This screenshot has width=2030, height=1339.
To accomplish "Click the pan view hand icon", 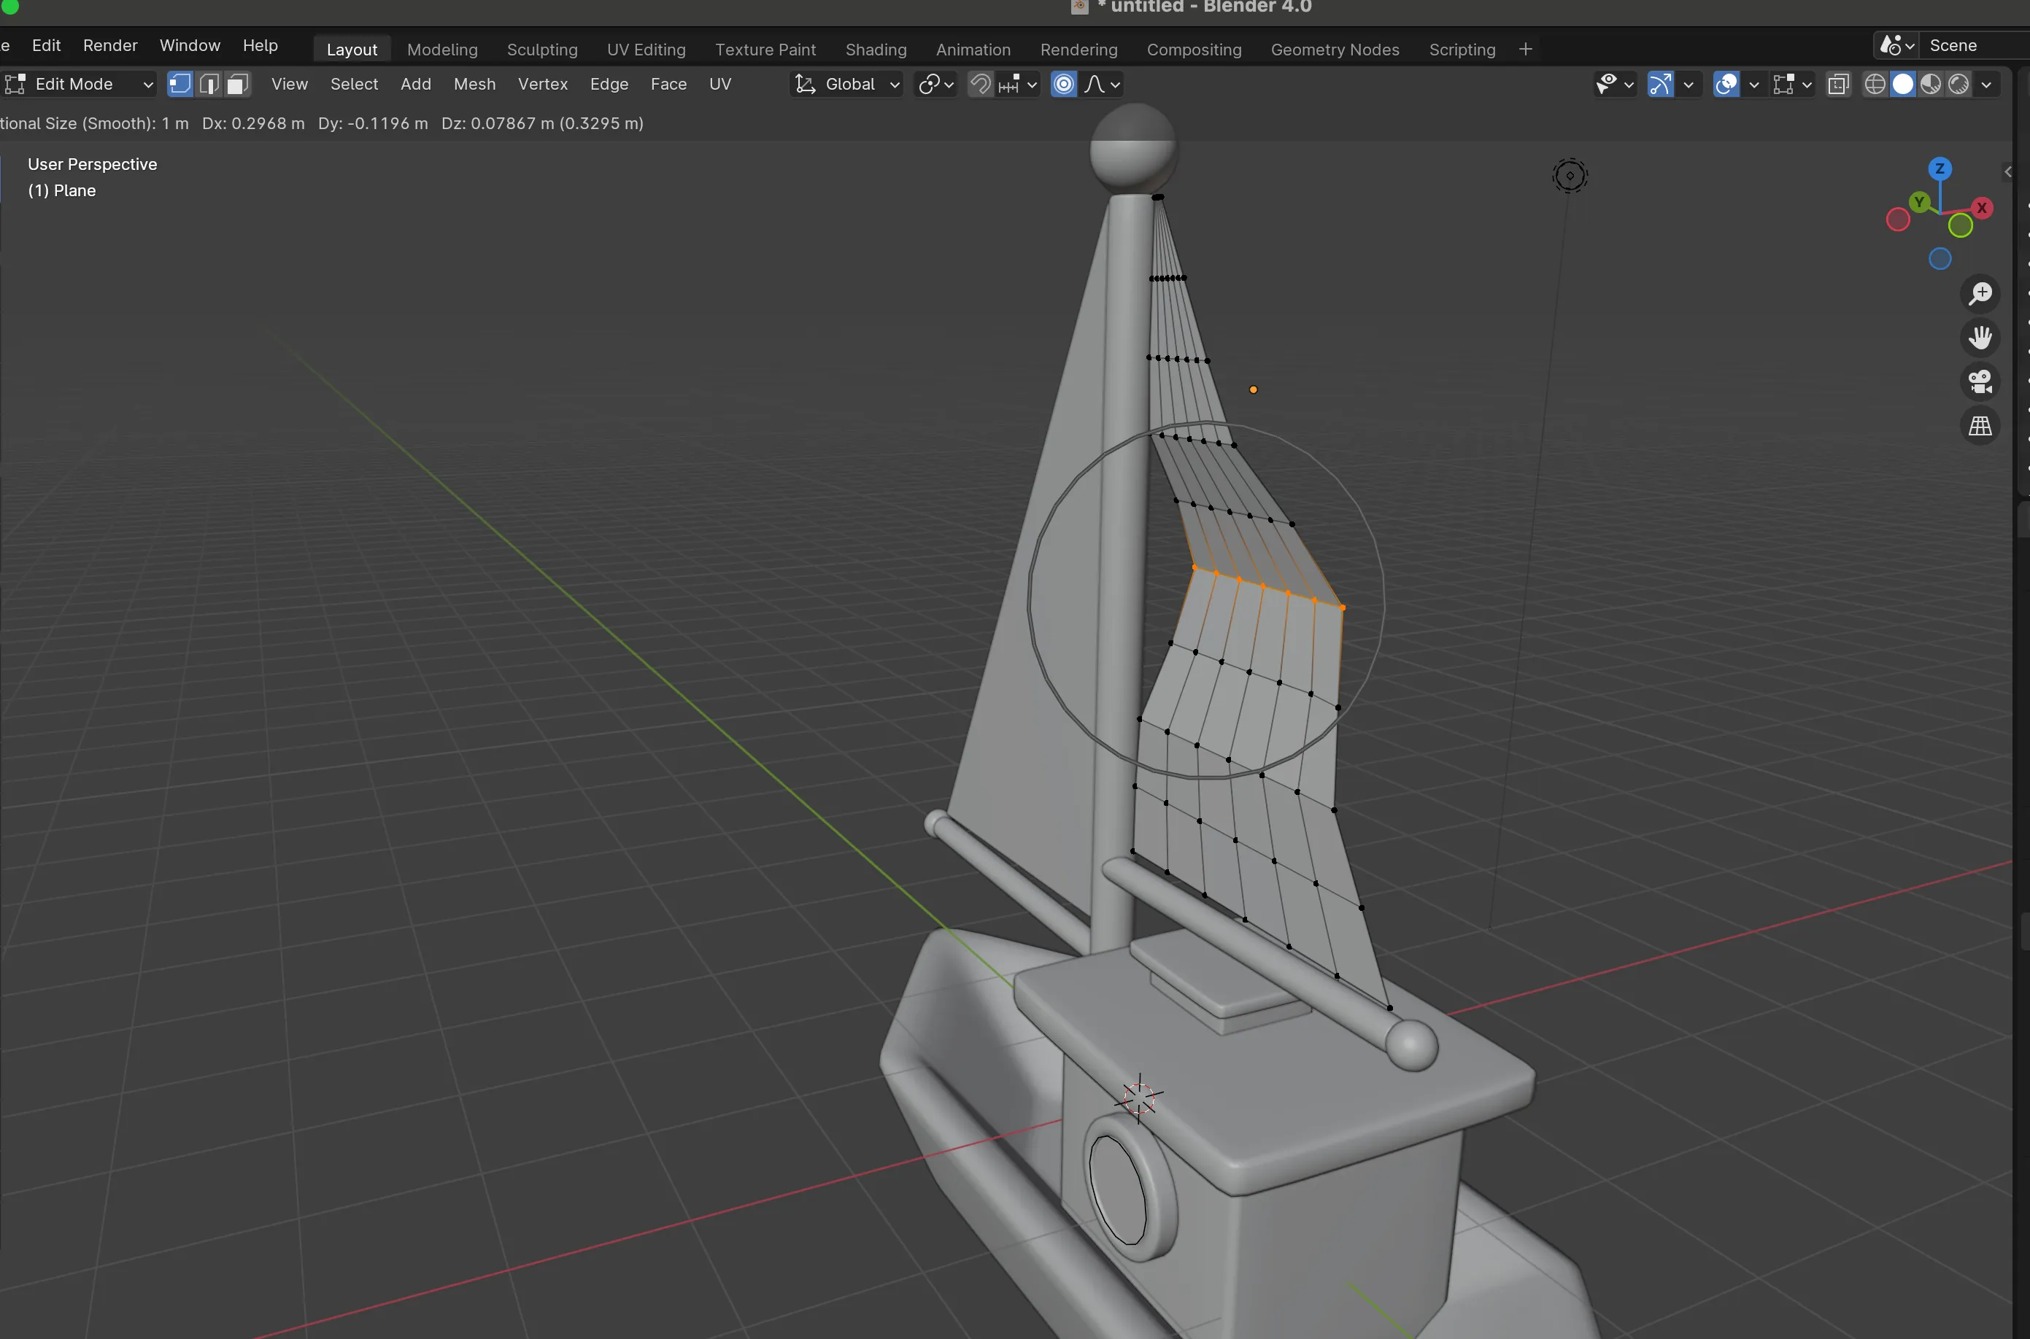I will [x=1980, y=338].
